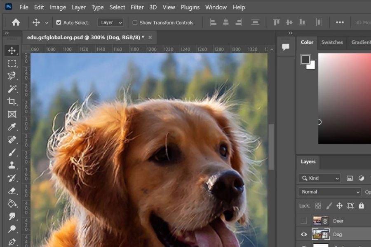
Task: Select the Crop tool
Action: click(12, 102)
